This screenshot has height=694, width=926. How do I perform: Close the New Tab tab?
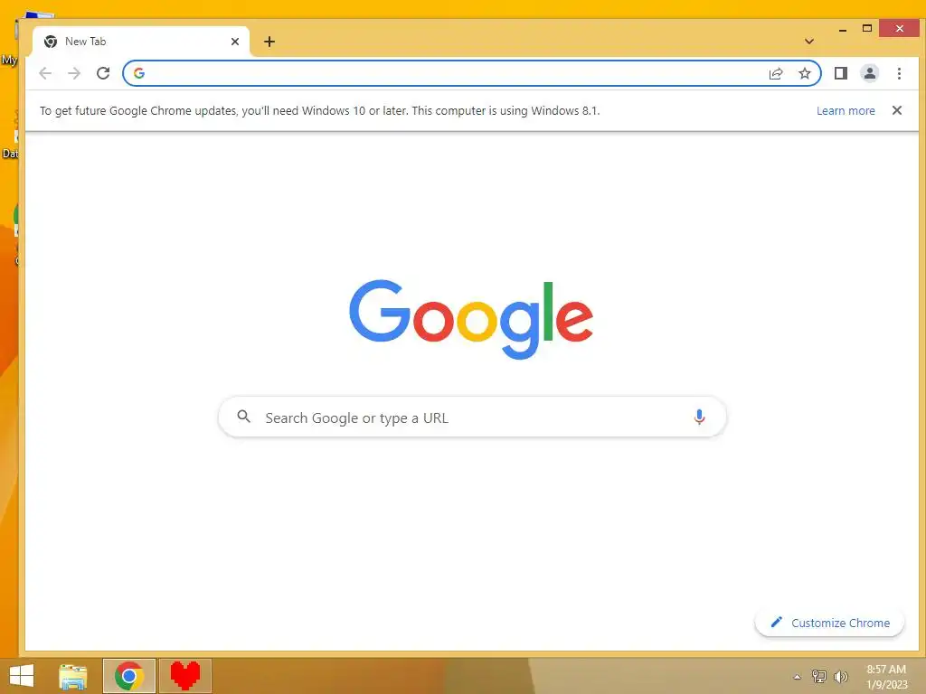[x=235, y=42]
